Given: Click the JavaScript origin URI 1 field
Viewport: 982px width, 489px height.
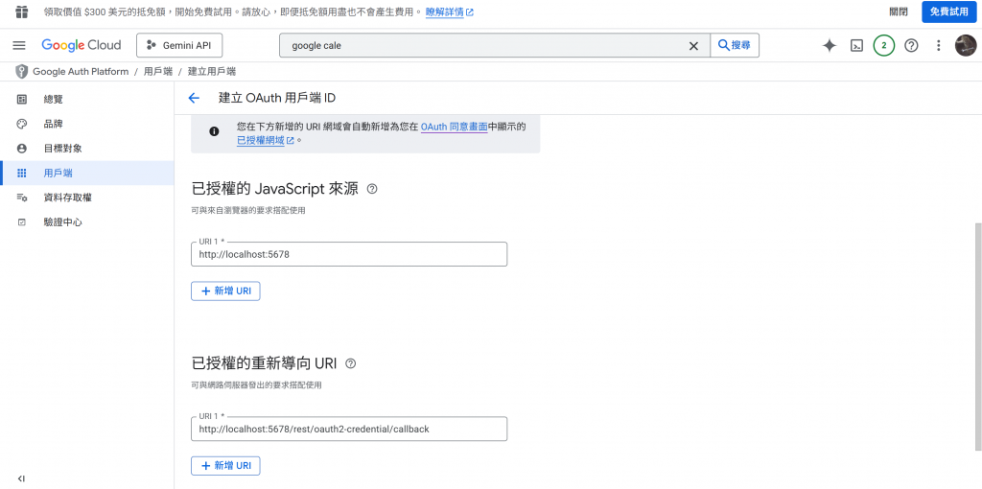Looking at the screenshot, I should (349, 254).
